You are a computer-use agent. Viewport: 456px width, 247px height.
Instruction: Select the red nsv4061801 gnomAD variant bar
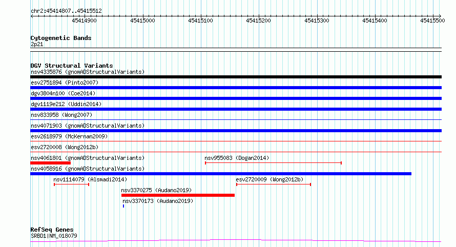(x=50, y=163)
